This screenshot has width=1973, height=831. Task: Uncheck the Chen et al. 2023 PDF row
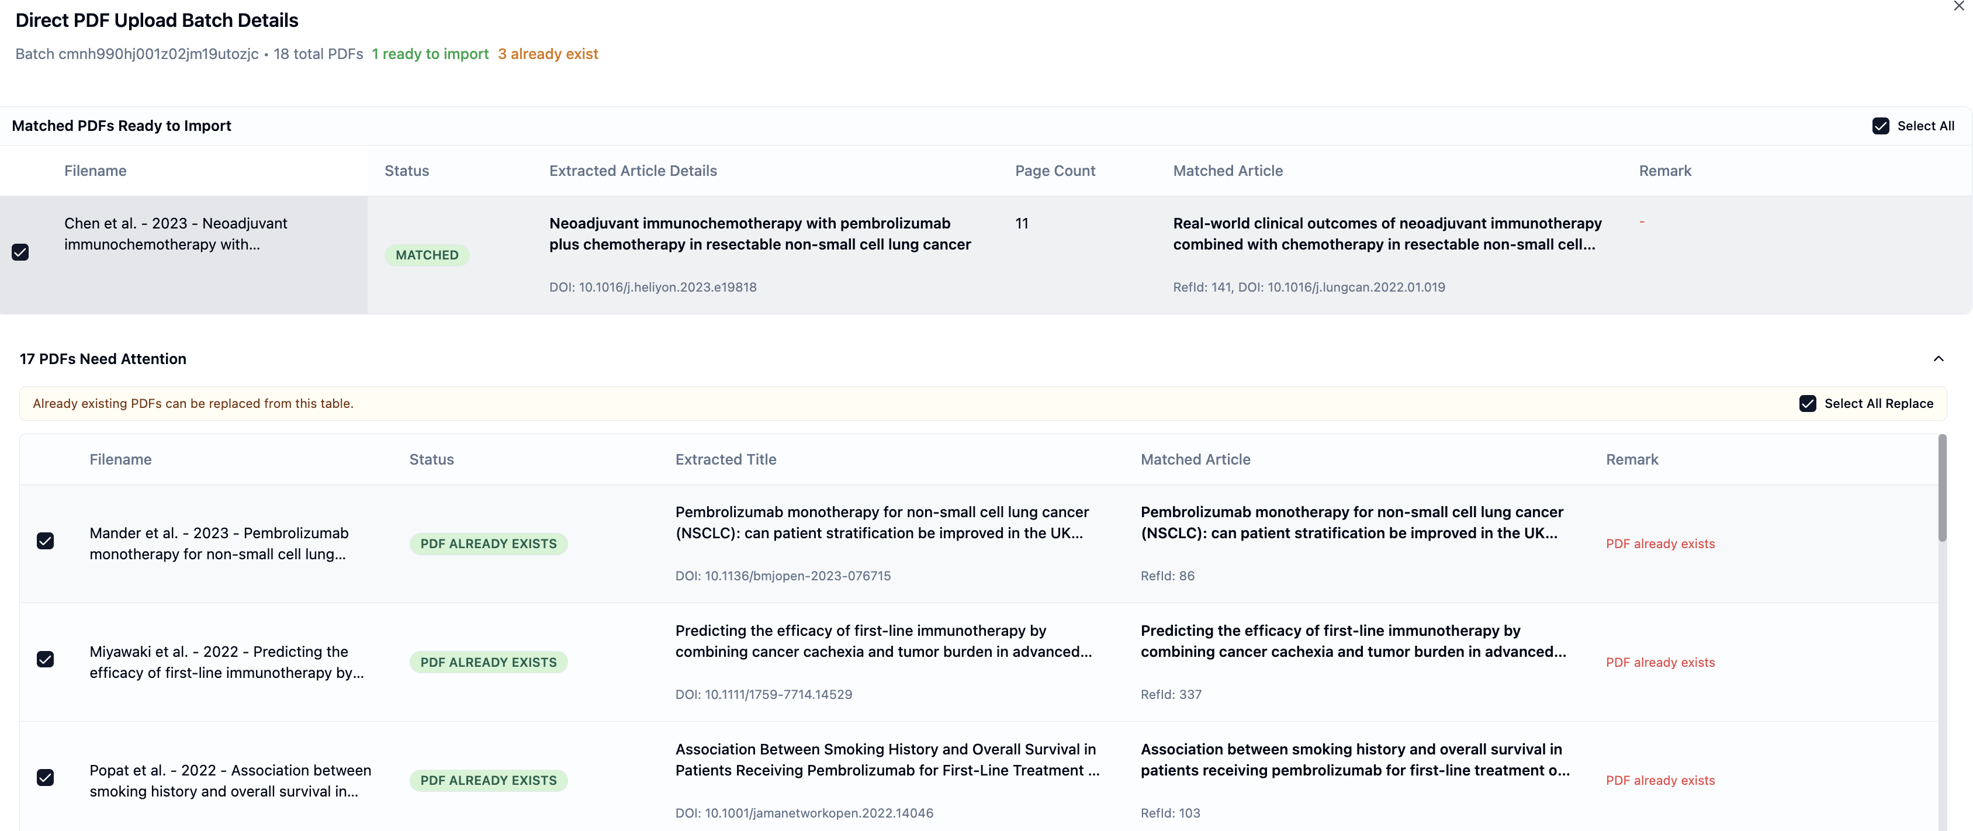pyautogui.click(x=20, y=252)
